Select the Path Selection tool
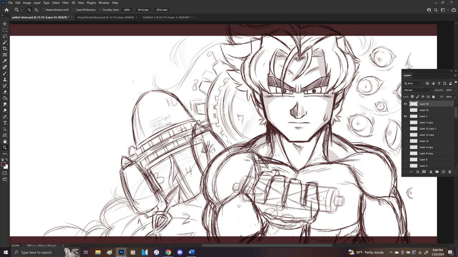The height and width of the screenshot is (257, 458). click(5, 129)
